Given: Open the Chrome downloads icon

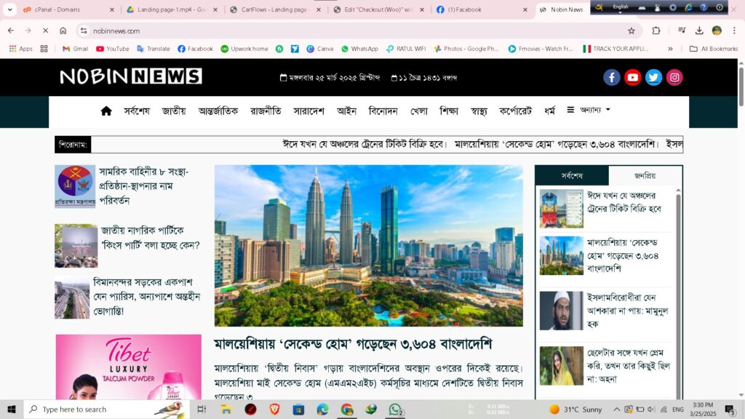Looking at the screenshot, I should pyautogui.click(x=699, y=31).
